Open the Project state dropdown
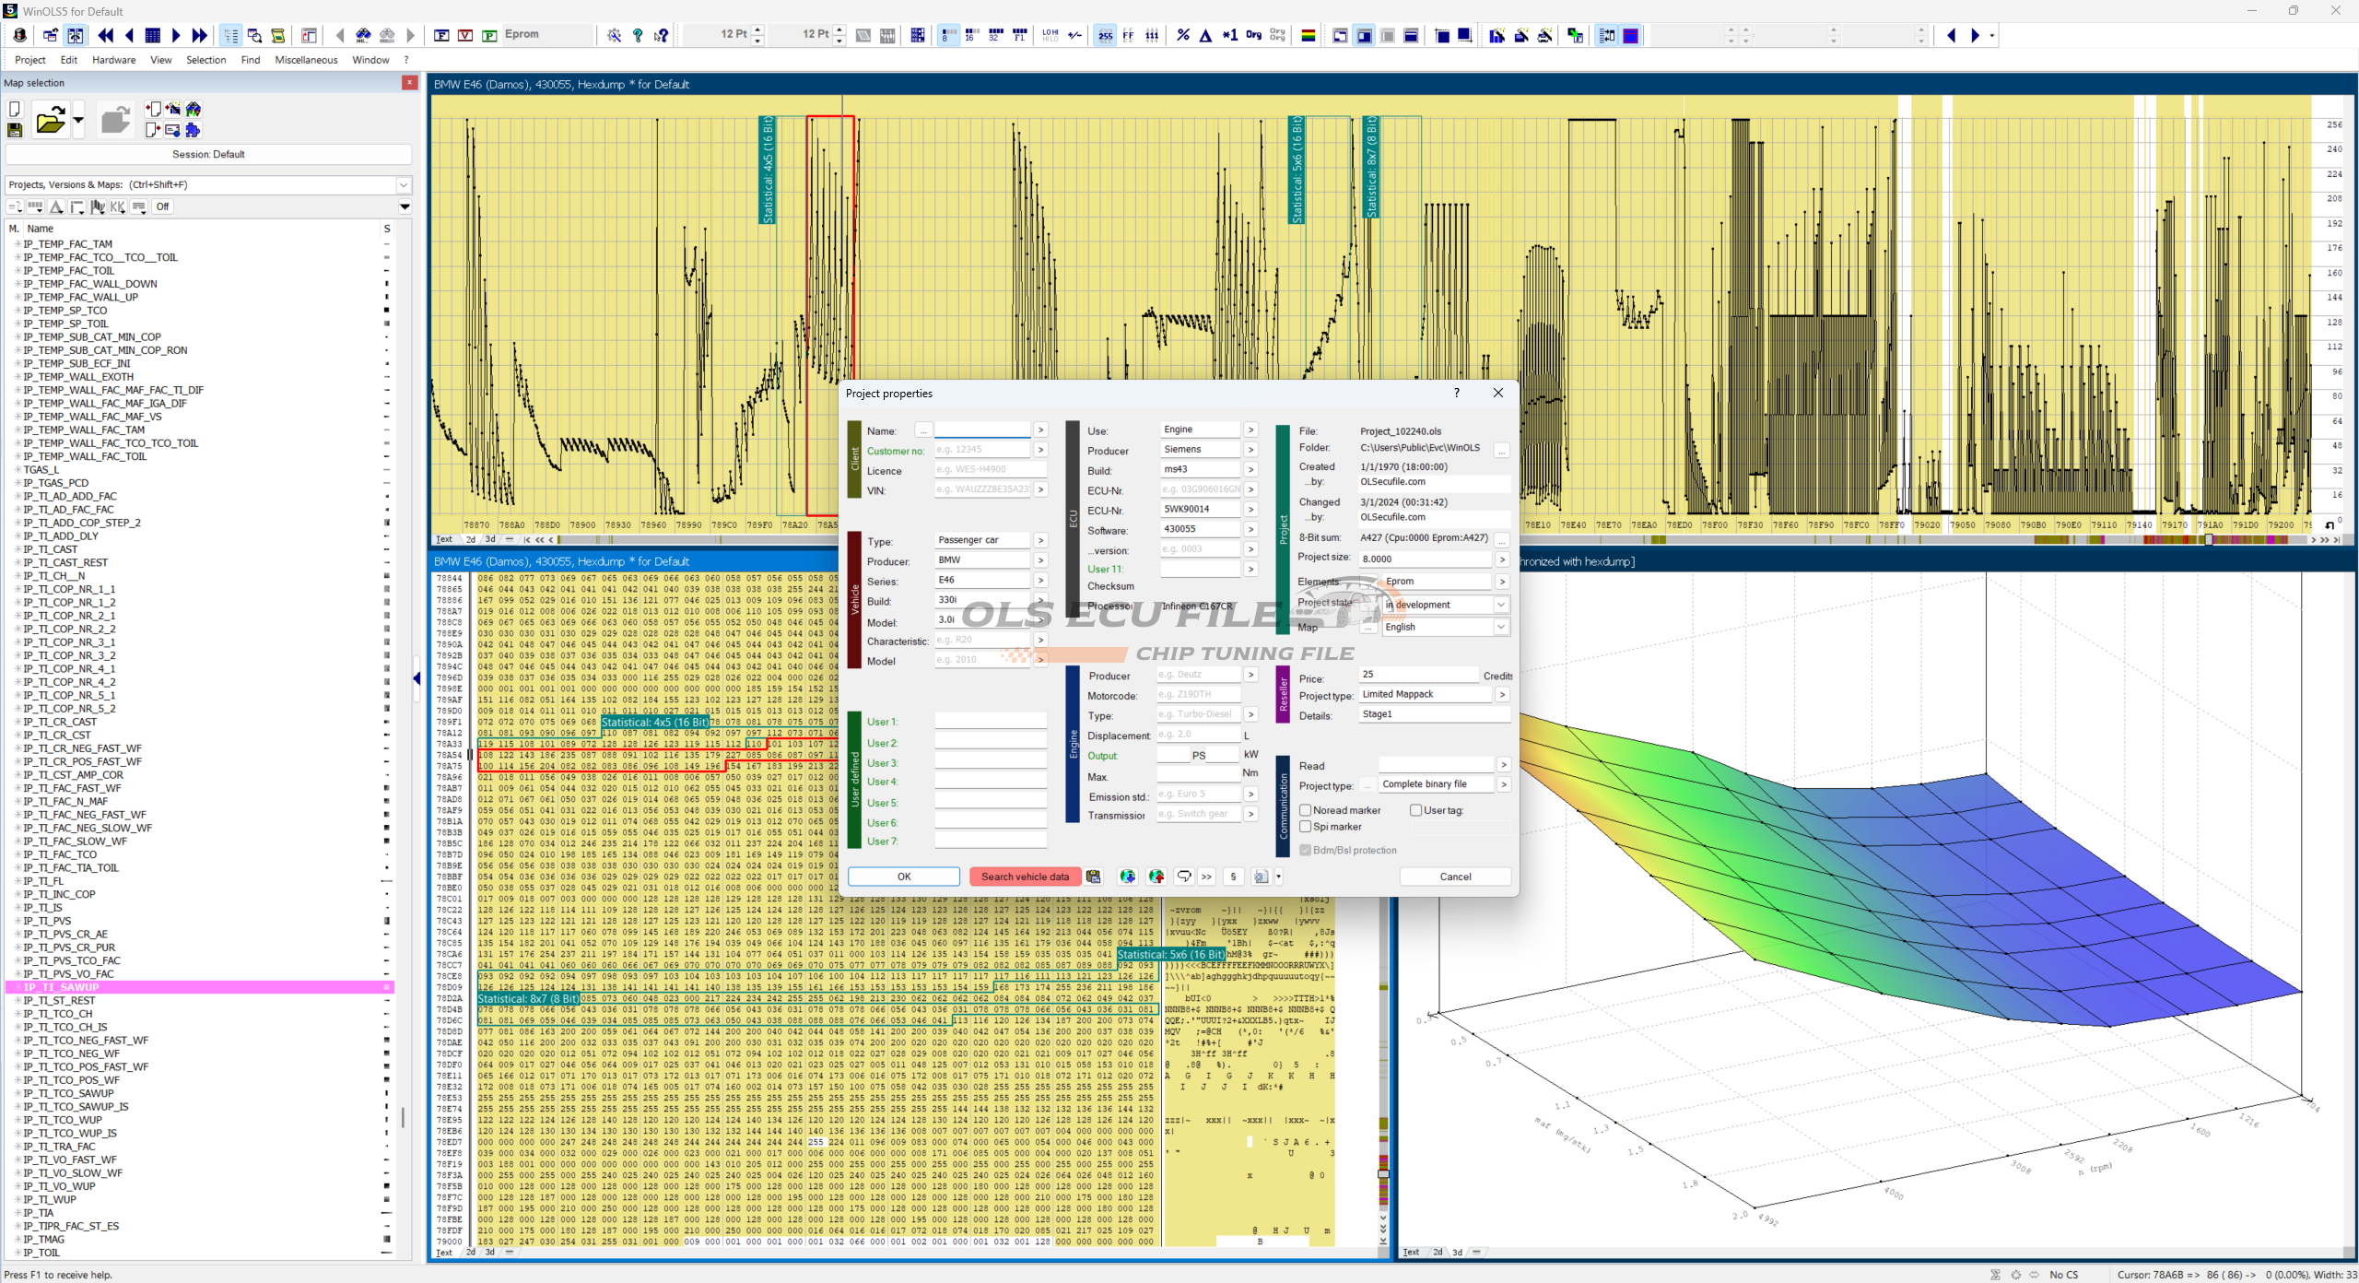This screenshot has width=2359, height=1283. (1501, 605)
